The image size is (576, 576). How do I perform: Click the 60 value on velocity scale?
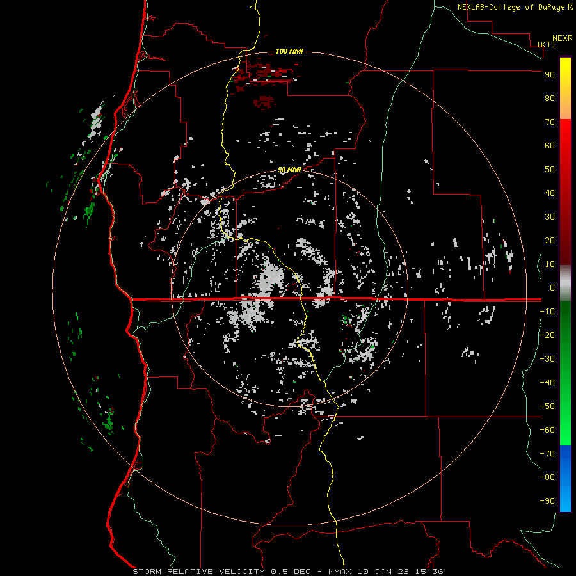coord(550,145)
